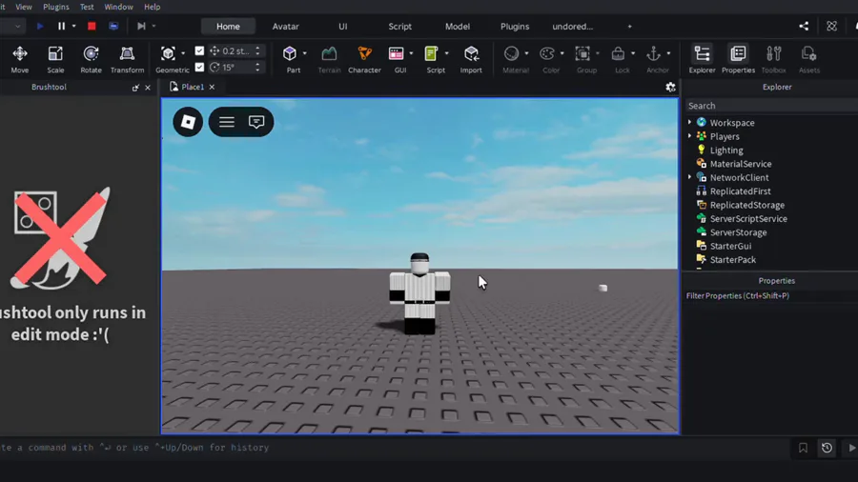Click the command history clock icon
The image size is (858, 482).
pos(827,448)
